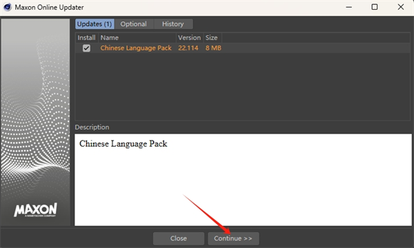414x248 pixels.
Task: Switch to the Optional tab
Action: (134, 24)
